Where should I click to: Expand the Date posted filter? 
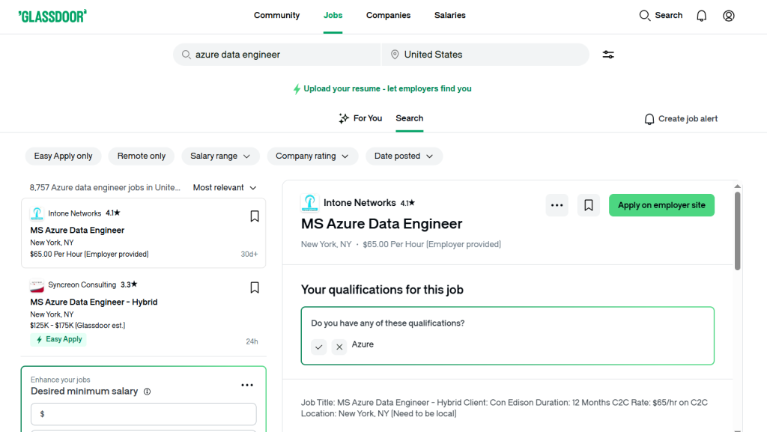404,156
